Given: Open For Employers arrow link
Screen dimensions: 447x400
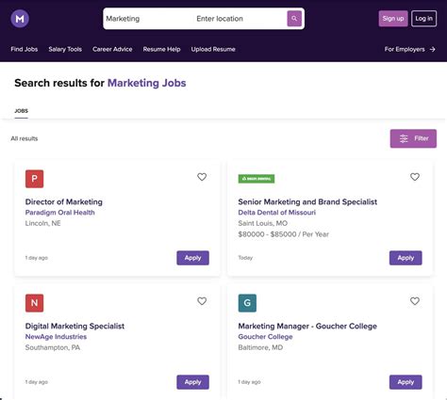Looking at the screenshot, I should coord(410,49).
